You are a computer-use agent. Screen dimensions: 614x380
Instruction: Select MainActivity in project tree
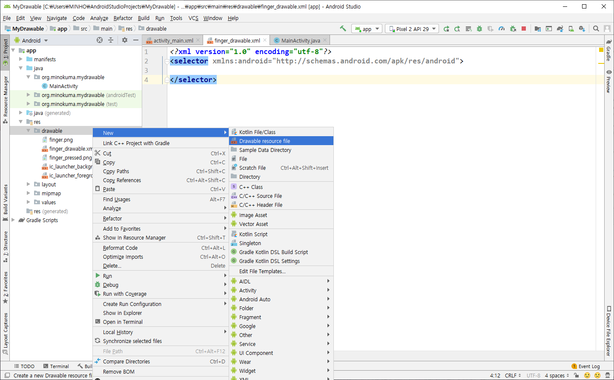[63, 86]
